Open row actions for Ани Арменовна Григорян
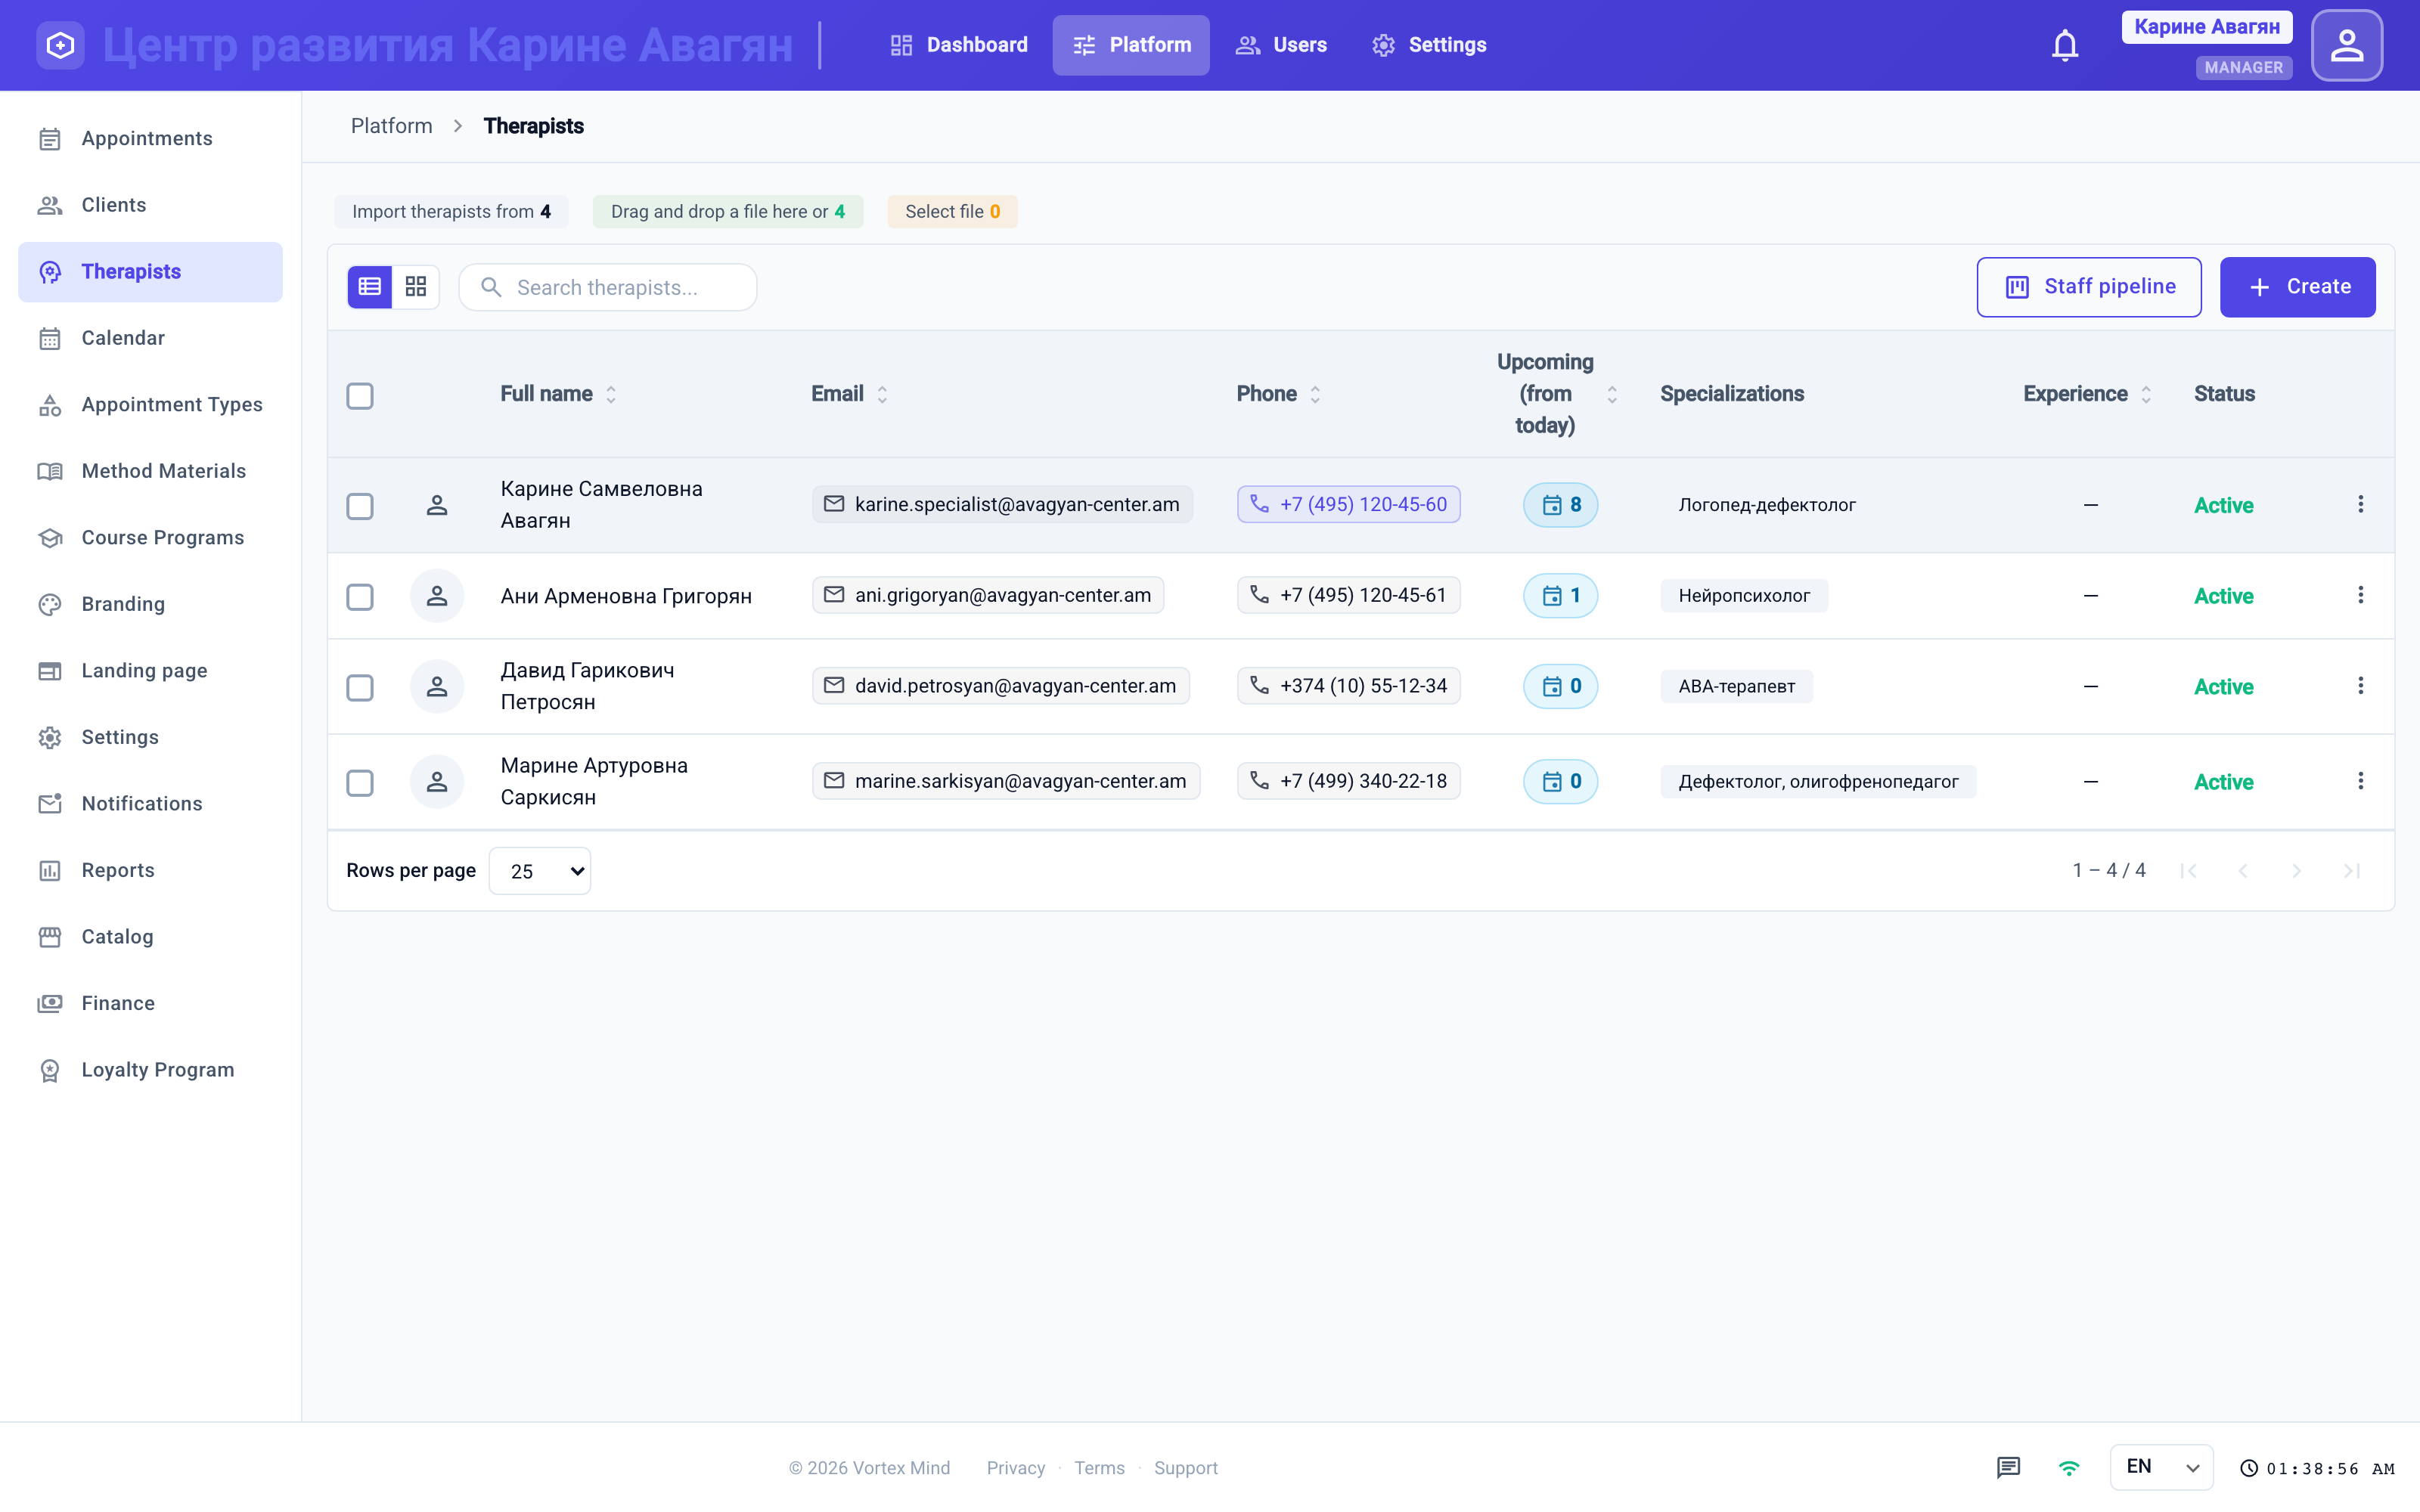 click(x=2360, y=596)
